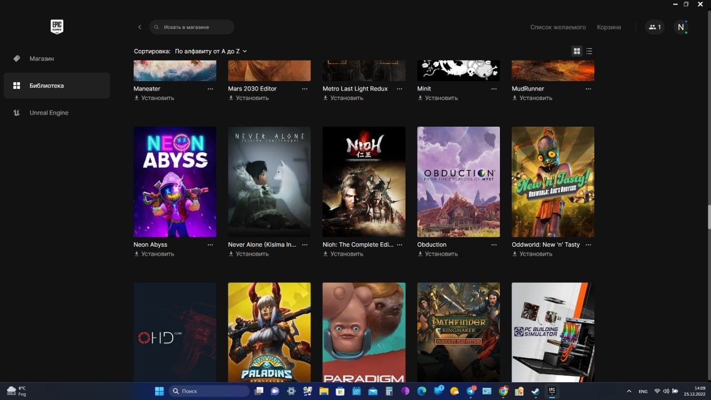This screenshot has height=400, width=711.
Task: Open the Unreal Engine section
Action: point(57,113)
